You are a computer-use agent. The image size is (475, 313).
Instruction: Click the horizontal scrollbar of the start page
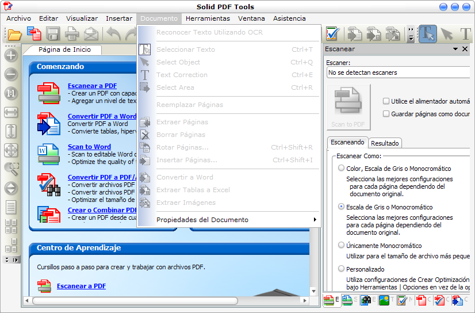click(167, 300)
